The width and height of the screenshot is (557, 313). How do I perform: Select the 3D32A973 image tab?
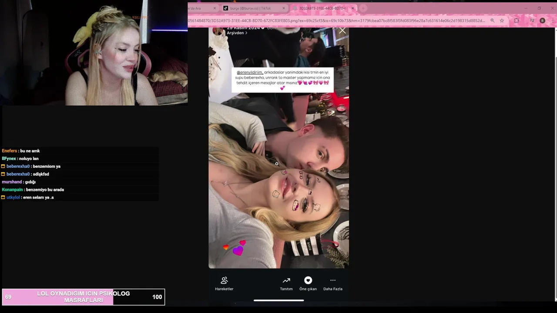click(322, 8)
